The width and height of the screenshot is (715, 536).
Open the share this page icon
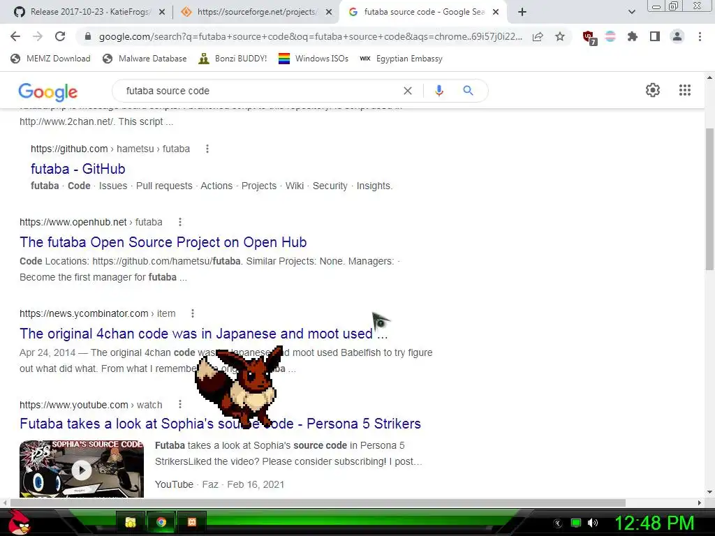coord(538,36)
